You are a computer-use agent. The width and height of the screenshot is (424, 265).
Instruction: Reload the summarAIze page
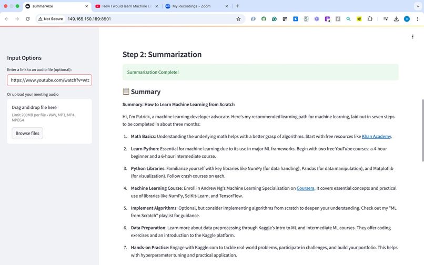click(x=27, y=19)
